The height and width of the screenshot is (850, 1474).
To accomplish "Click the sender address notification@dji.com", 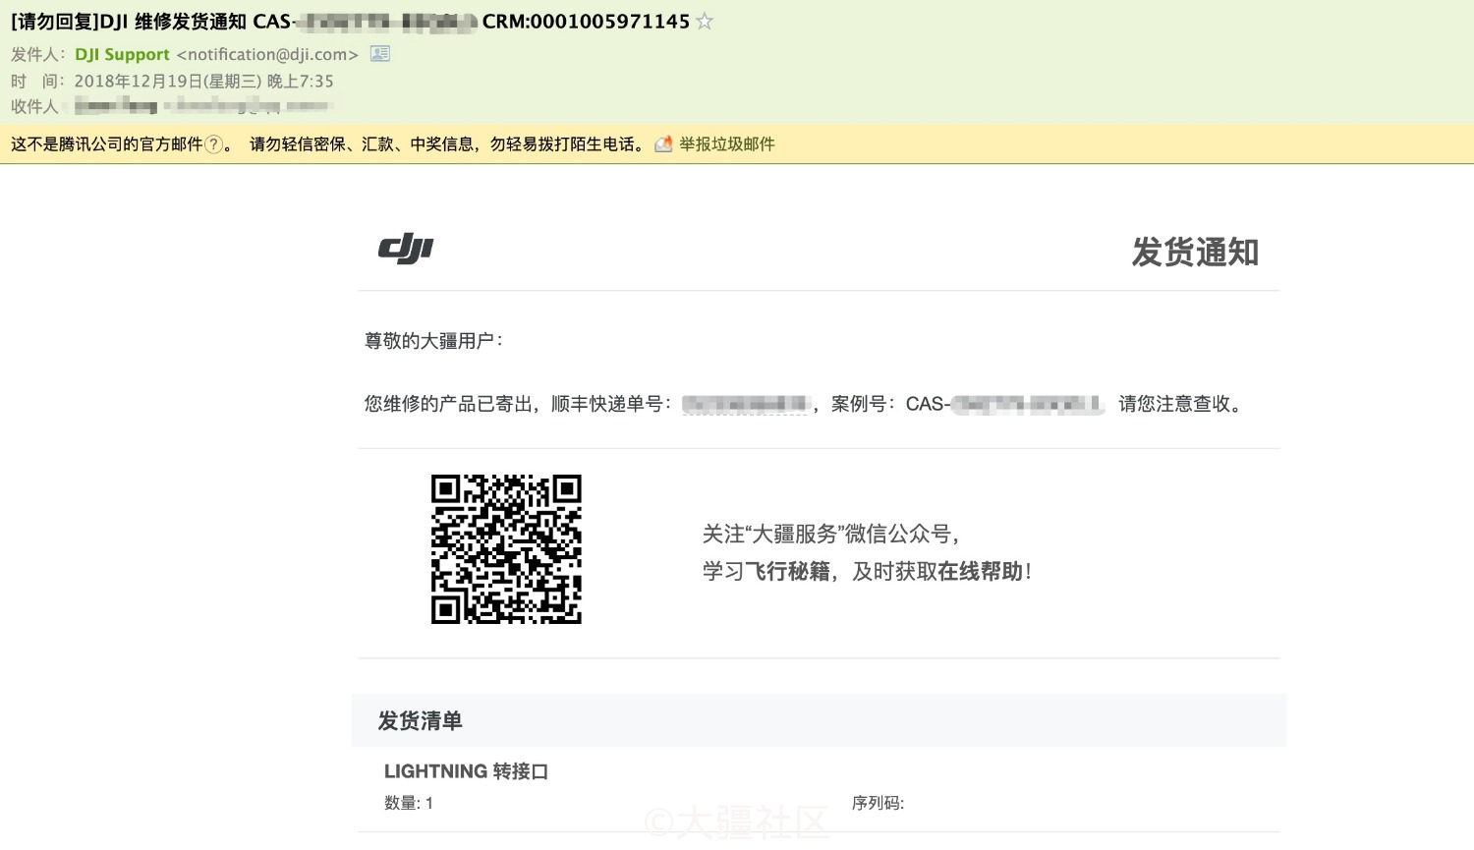I will coord(267,55).
